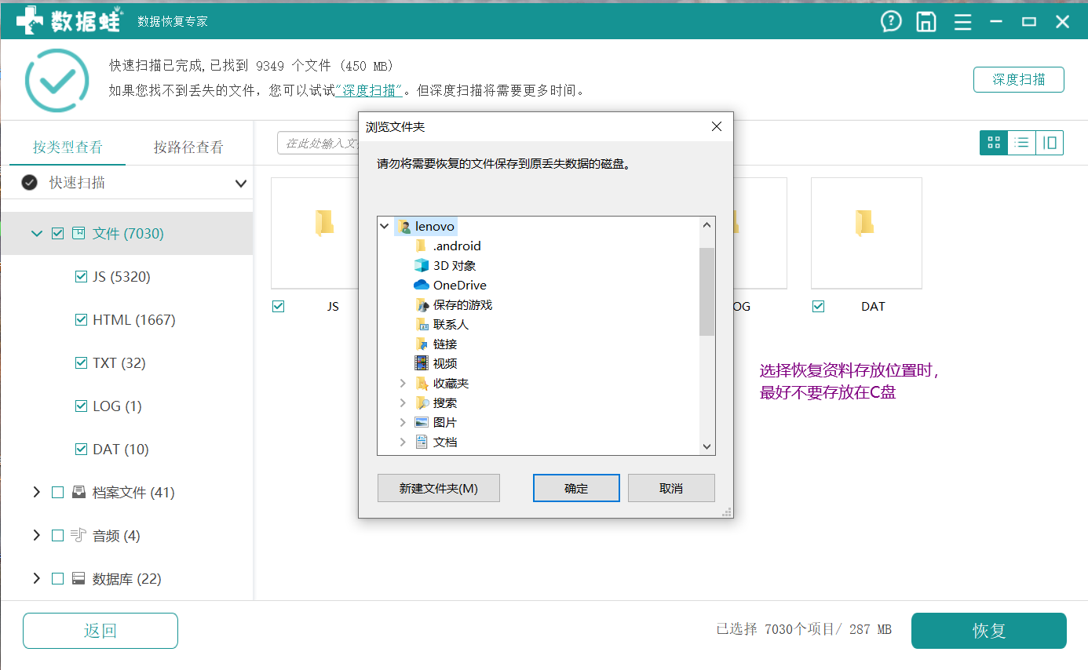Click the 3D 对象 cube icon
Viewport: 1088px width, 670px height.
click(x=422, y=265)
